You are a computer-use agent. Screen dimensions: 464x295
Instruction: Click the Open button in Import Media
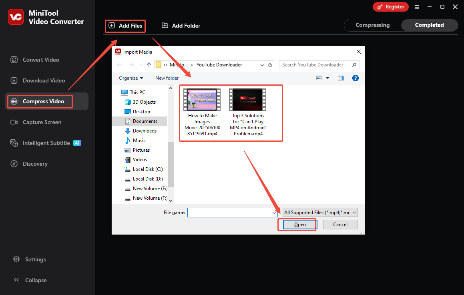click(297, 225)
